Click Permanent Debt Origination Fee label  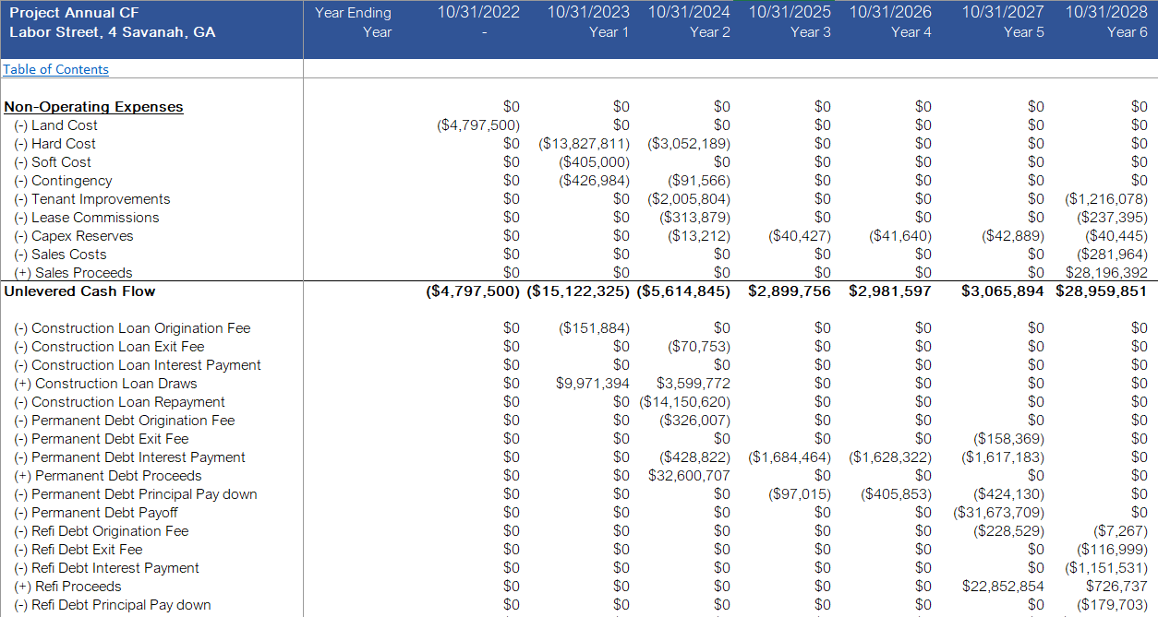point(125,421)
